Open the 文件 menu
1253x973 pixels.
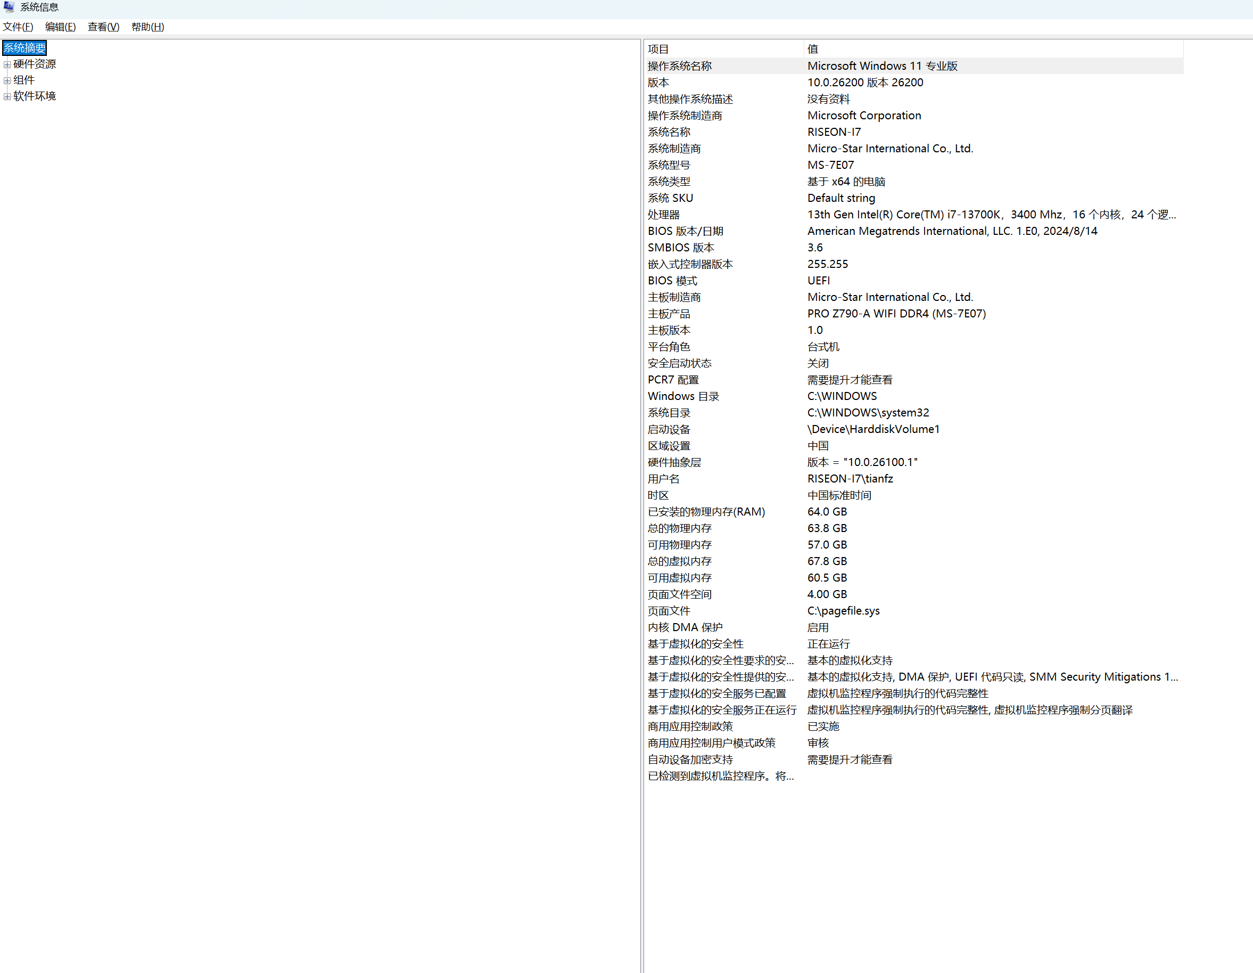point(18,27)
